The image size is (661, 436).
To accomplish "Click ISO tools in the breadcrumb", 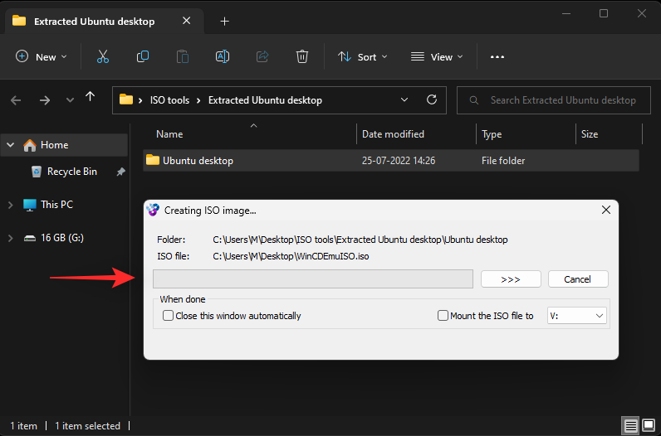I will click(x=169, y=100).
